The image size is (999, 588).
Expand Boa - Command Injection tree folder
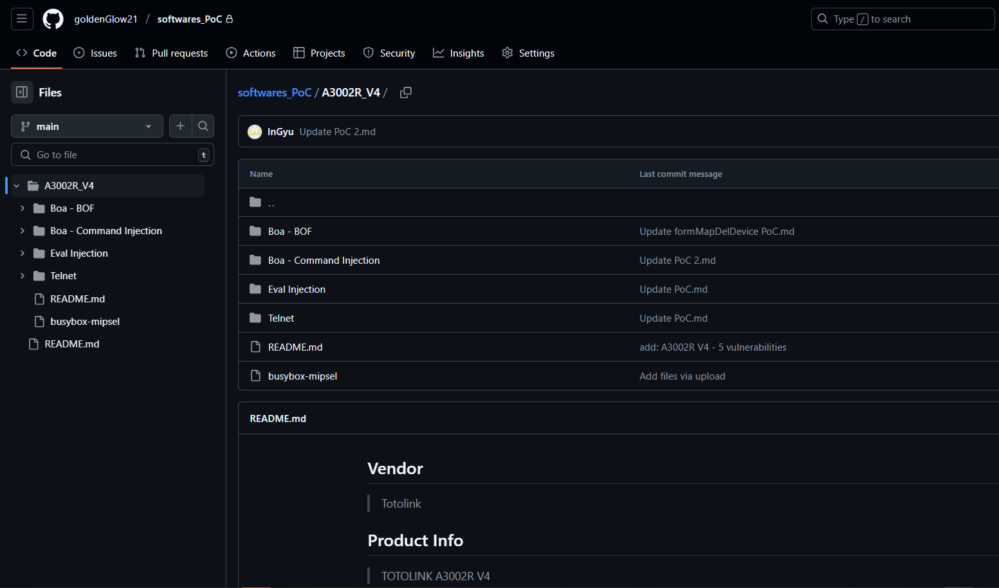[23, 231]
